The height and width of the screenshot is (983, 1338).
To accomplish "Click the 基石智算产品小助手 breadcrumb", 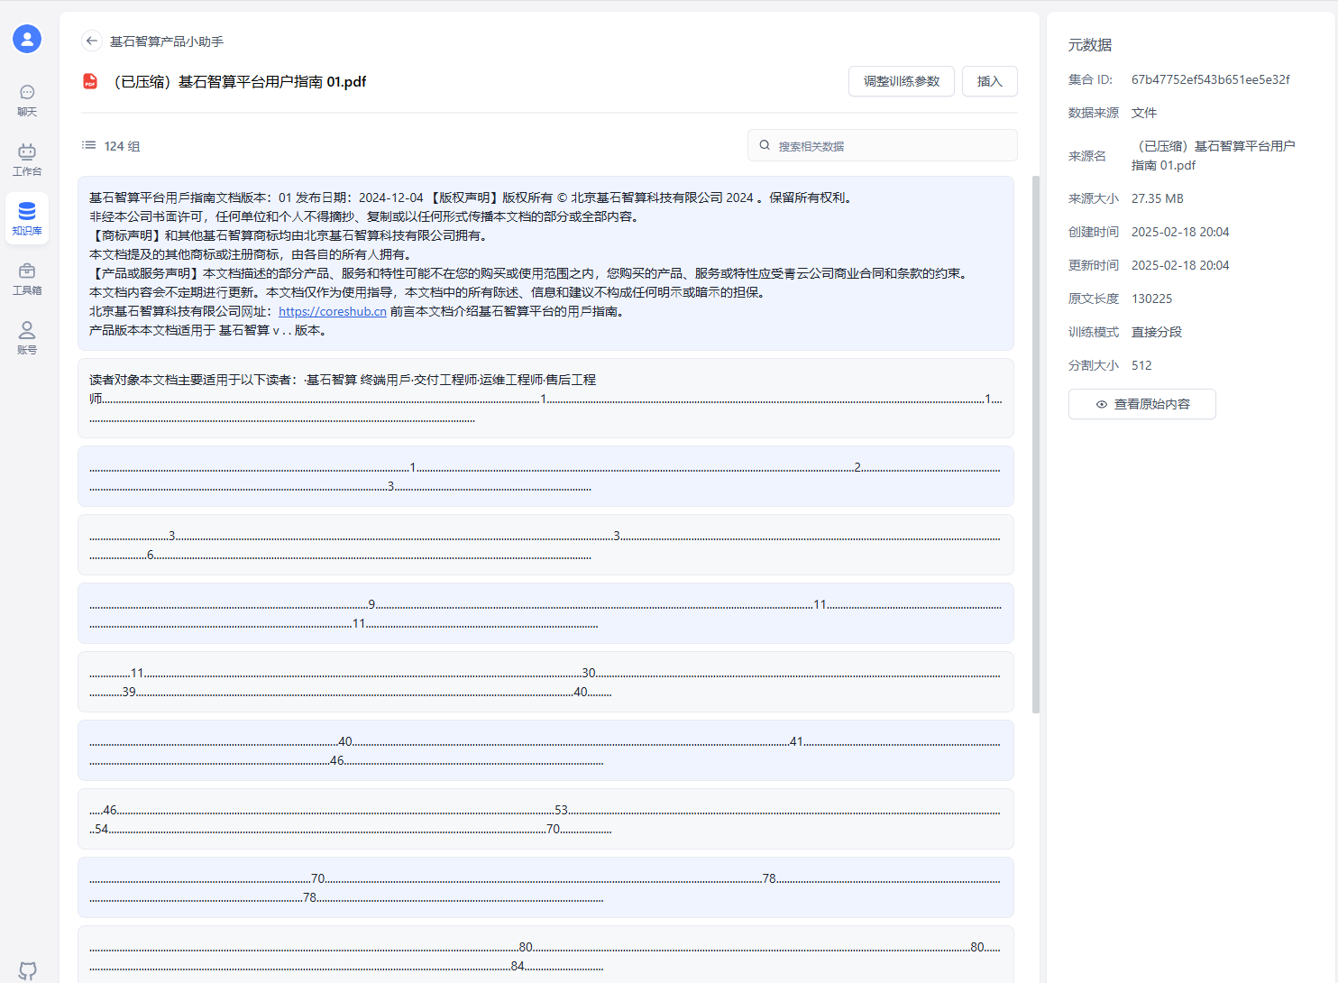I will coord(167,41).
